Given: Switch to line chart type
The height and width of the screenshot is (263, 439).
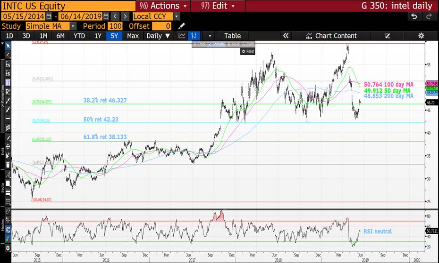Looking at the screenshot, I should [x=182, y=36].
